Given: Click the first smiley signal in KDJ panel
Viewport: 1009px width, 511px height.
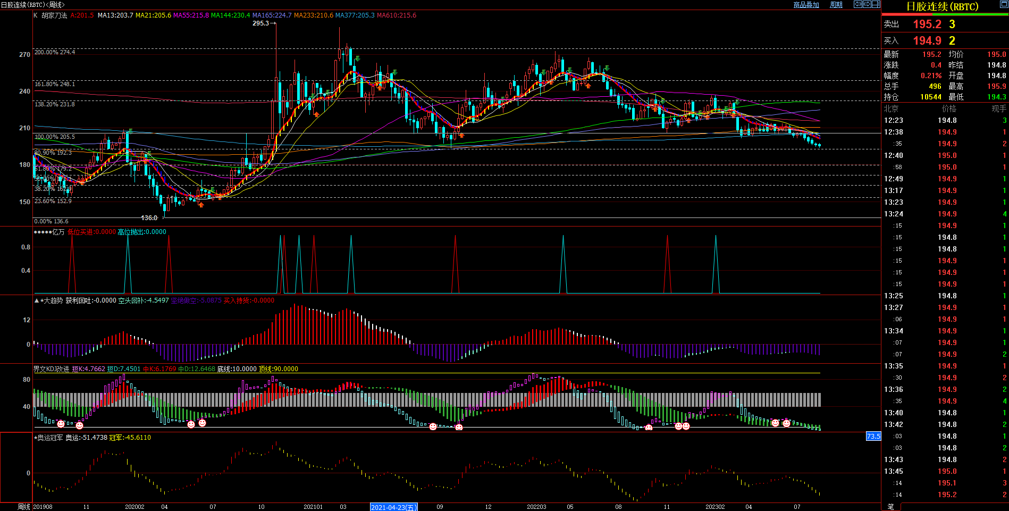Looking at the screenshot, I should click(x=61, y=424).
